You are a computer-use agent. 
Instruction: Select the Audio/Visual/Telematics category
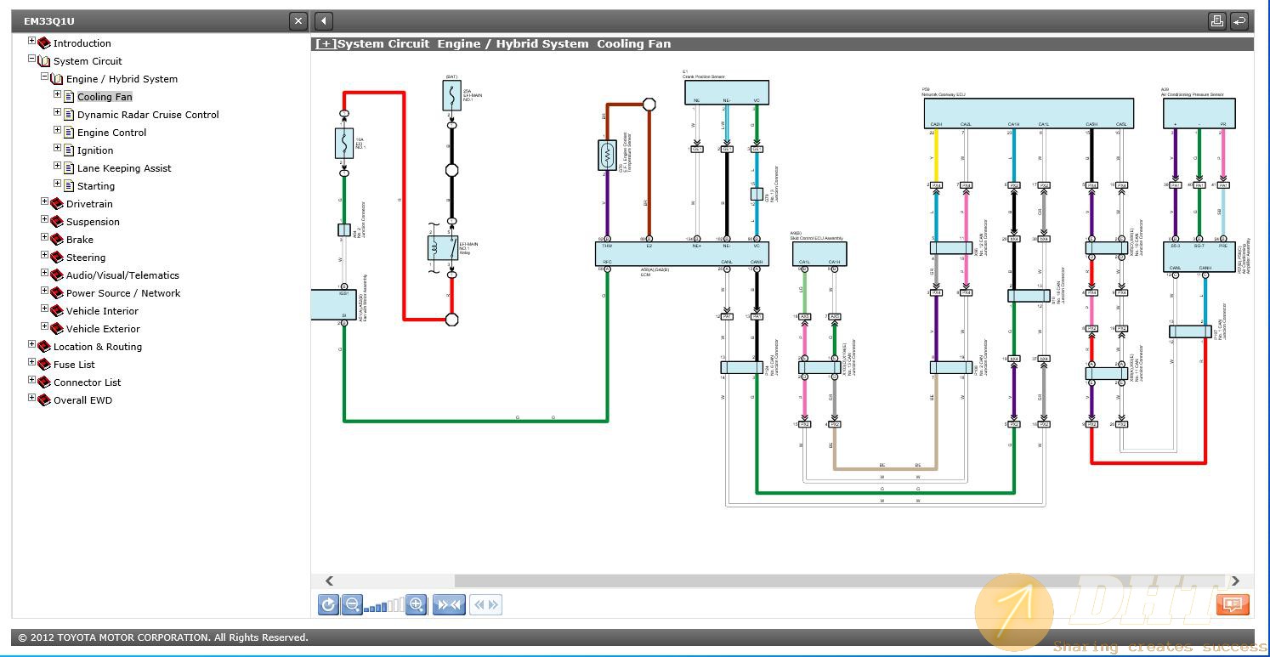pyautogui.click(x=122, y=275)
